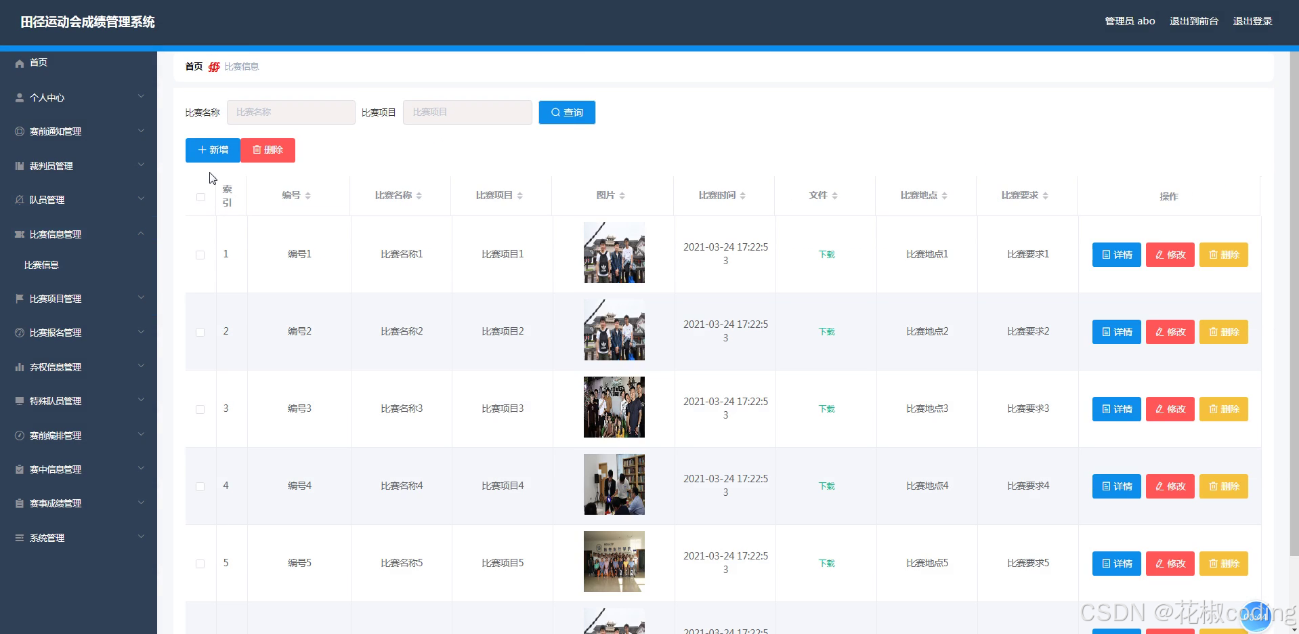
Task: Click the 赛事成绩管理 sidebar icon
Action: (x=20, y=503)
